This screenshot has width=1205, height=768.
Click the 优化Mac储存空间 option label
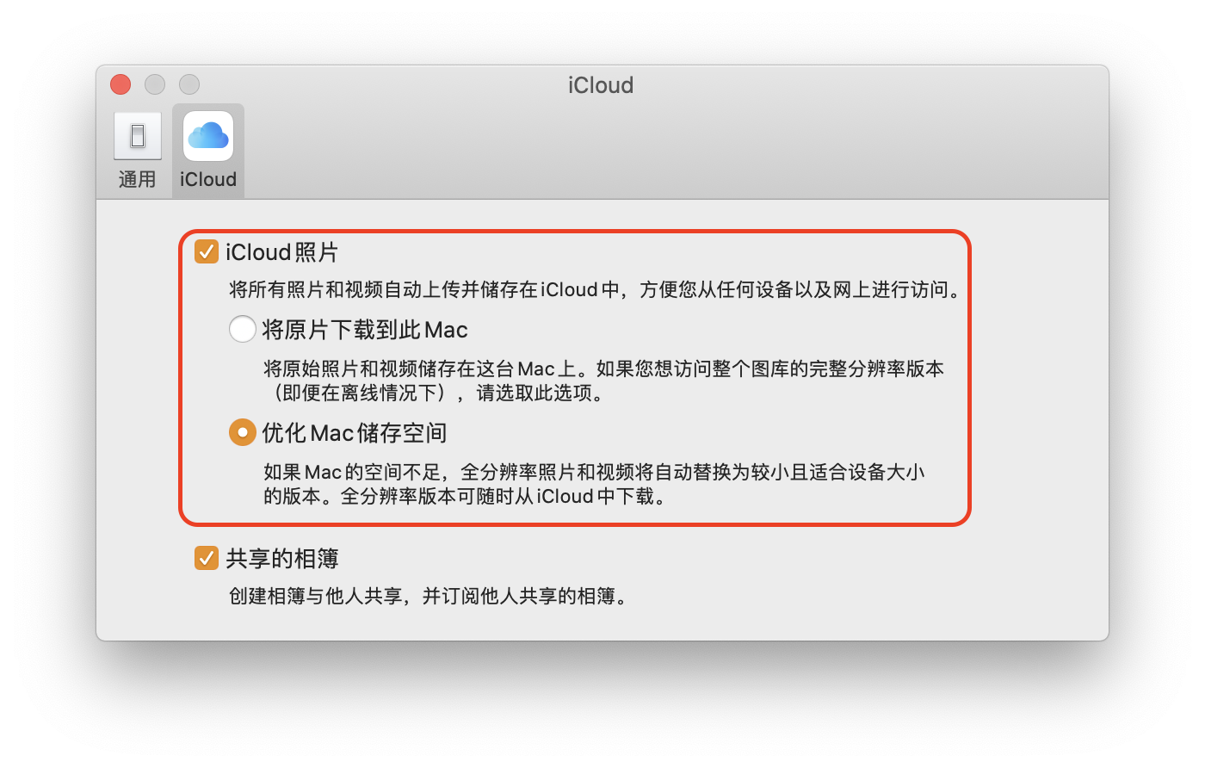[x=355, y=433]
